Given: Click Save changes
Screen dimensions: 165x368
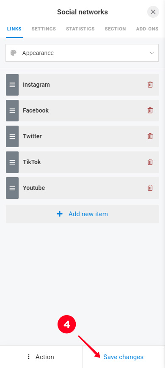Looking at the screenshot, I should pyautogui.click(x=124, y=357).
